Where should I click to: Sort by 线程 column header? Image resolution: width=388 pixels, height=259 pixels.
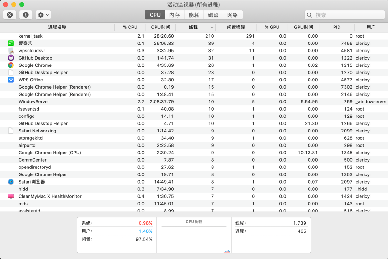tap(196, 27)
